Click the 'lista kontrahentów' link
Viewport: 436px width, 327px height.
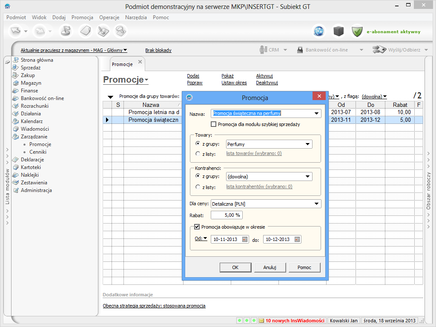[259, 186]
